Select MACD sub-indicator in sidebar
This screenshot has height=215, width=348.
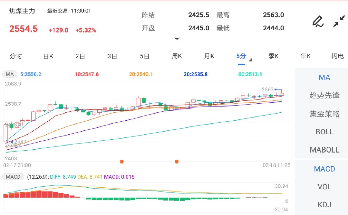tap(324, 169)
